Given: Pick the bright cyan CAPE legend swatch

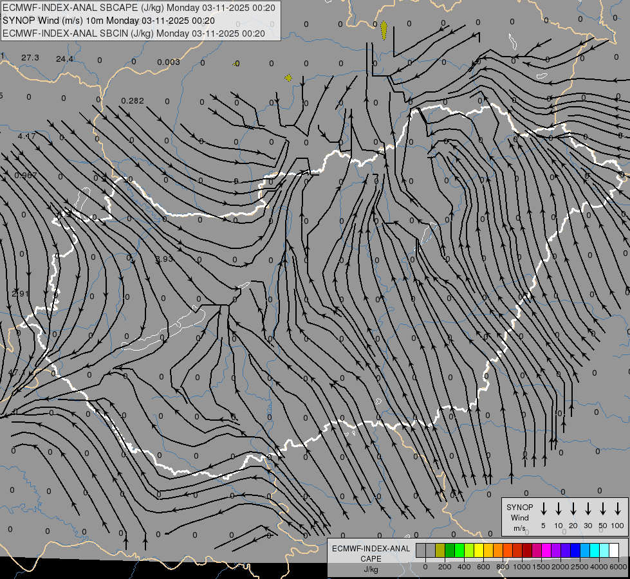Looking at the screenshot, I should pos(595,551).
